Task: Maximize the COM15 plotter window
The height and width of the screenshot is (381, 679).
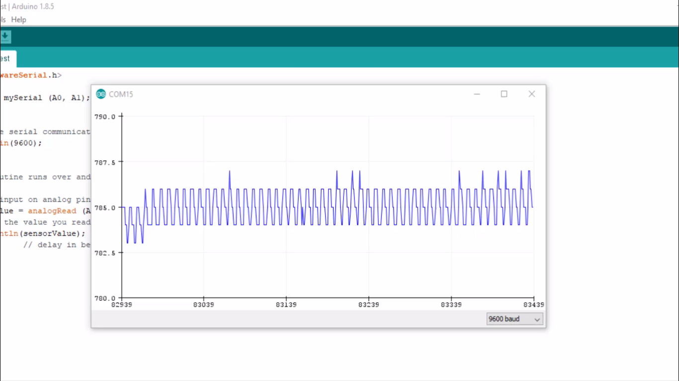Action: [504, 94]
